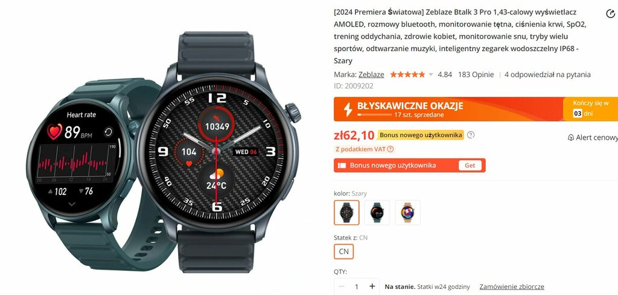
Task: Click the coupon icon in the red bonus banner
Action: (x=342, y=166)
